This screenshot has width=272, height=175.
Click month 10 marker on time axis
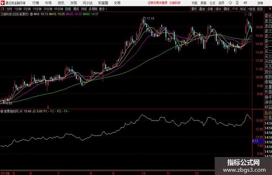(x=144, y=173)
